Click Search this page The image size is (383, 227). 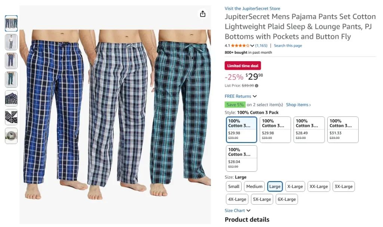point(288,45)
